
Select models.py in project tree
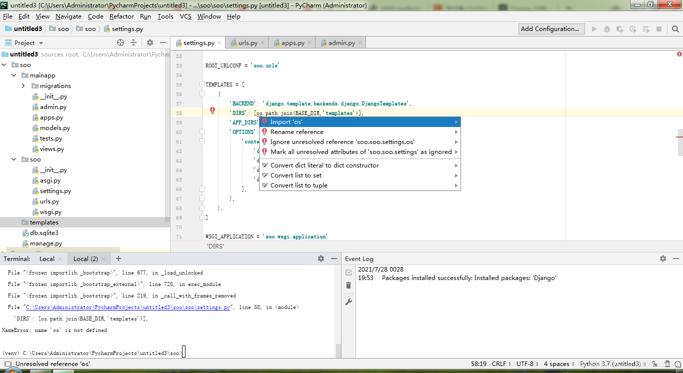tap(55, 128)
